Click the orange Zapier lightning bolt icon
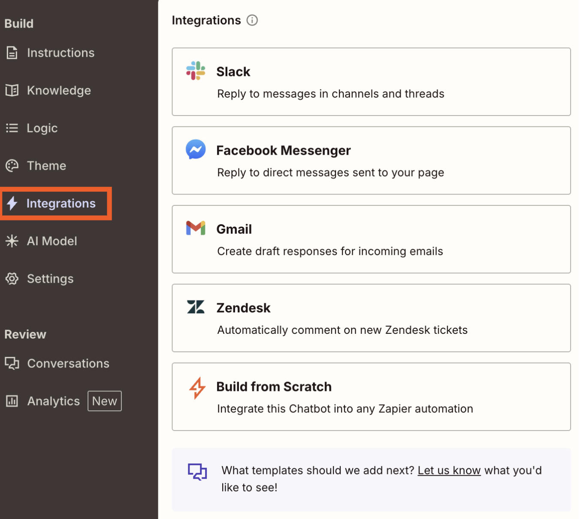The width and height of the screenshot is (580, 519). (x=196, y=387)
